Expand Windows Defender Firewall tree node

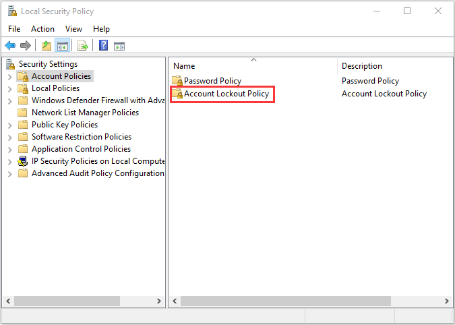coord(10,101)
